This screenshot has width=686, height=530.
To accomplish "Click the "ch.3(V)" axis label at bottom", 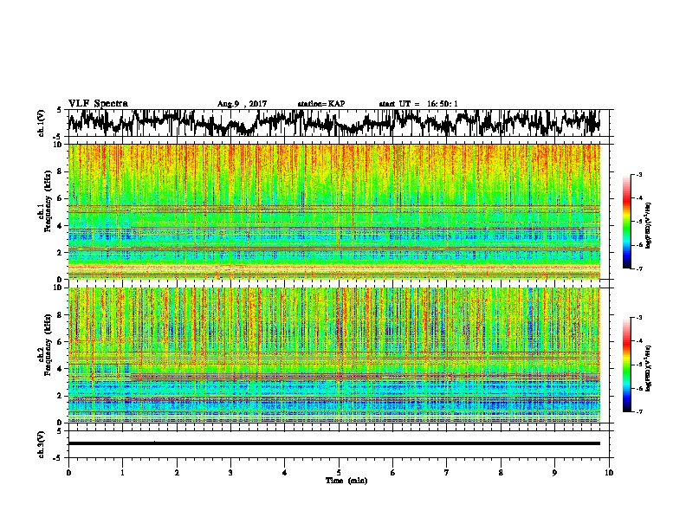I will point(41,444).
